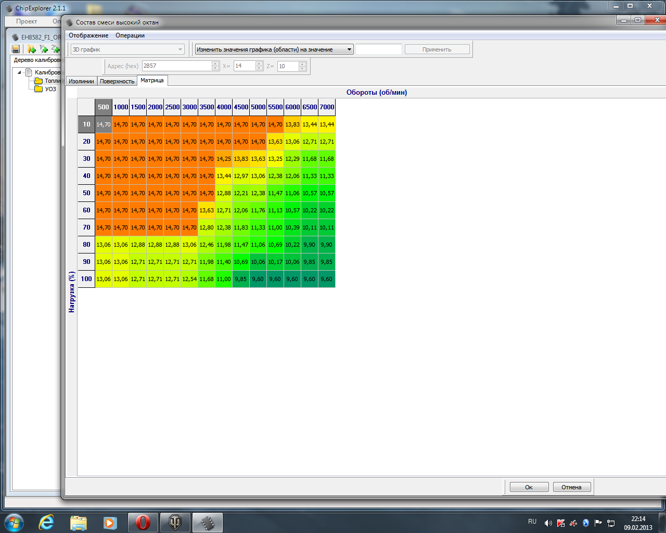Open the Отображение menu
This screenshot has height=533, width=666.
[x=88, y=35]
